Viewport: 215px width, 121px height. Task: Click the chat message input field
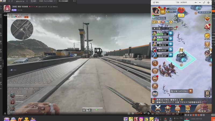click(x=197, y=119)
